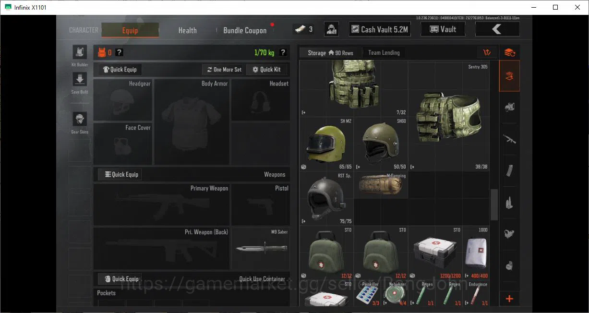The height and width of the screenshot is (313, 589).
Task: Switch to Team Lending tab
Action: [384, 52]
